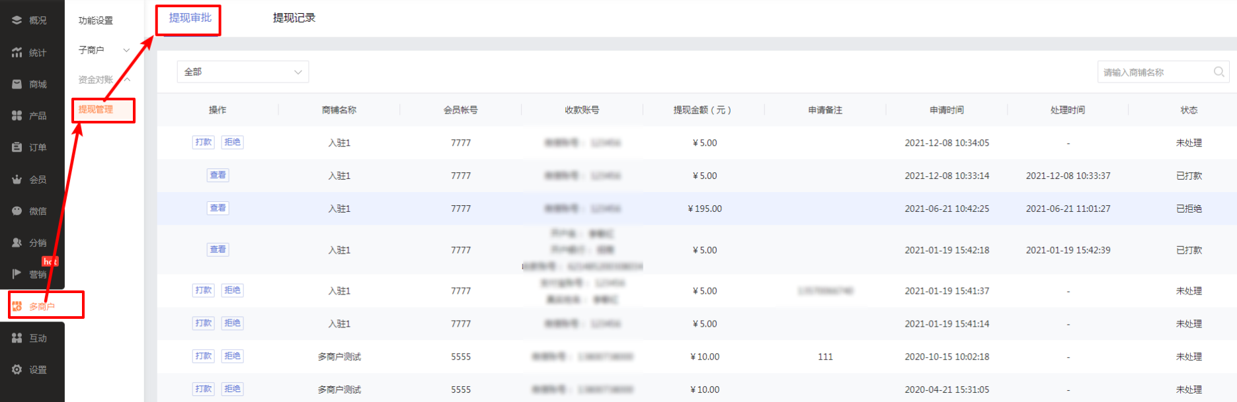Image resolution: width=1237 pixels, height=402 pixels.
Task: Click the 会员帐号 column header
Action: point(461,110)
